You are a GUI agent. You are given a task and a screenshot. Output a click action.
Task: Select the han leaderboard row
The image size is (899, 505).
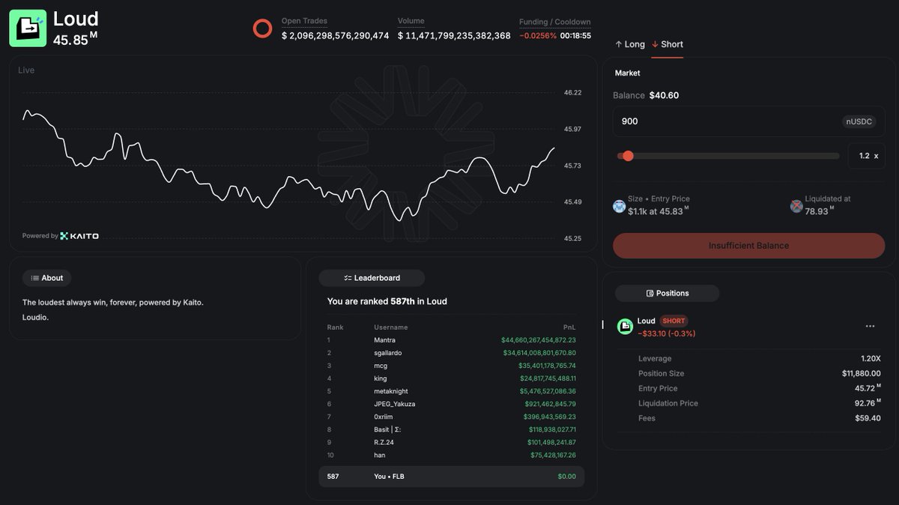tap(451, 455)
